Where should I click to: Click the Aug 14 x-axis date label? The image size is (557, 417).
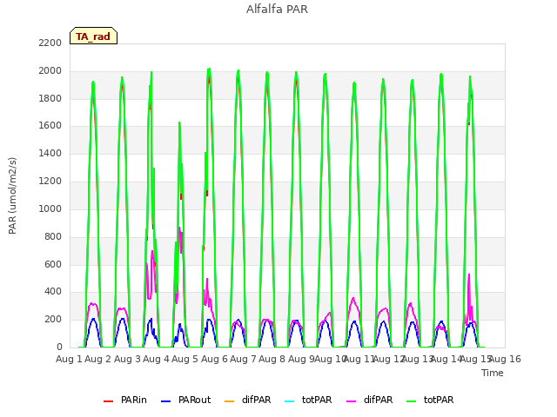pyautogui.click(x=446, y=359)
